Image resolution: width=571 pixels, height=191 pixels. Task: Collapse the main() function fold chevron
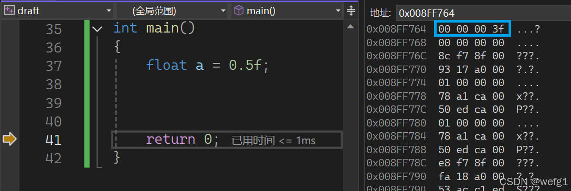coord(97,29)
